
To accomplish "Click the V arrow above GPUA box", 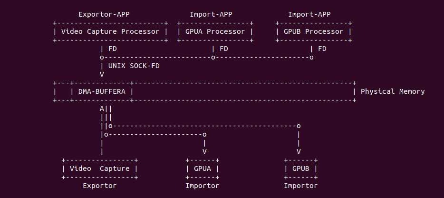I will [x=204, y=151].
